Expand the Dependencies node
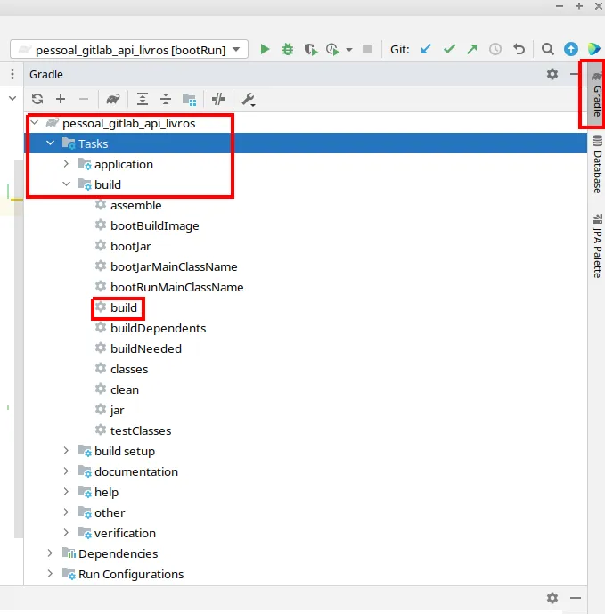Viewport: 605px width, 614px height. (50, 553)
